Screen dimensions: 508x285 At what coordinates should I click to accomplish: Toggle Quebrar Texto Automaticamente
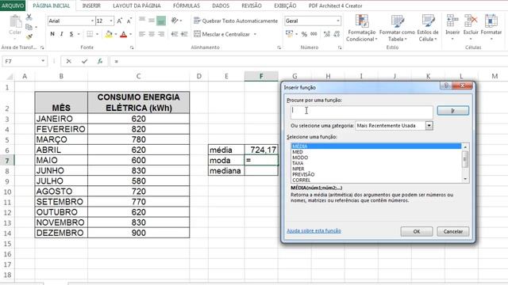pos(236,21)
